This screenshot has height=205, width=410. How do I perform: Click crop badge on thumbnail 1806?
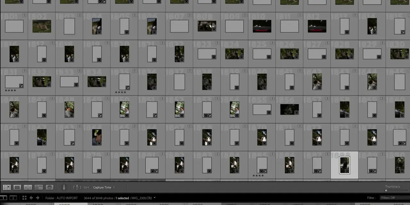154,32
